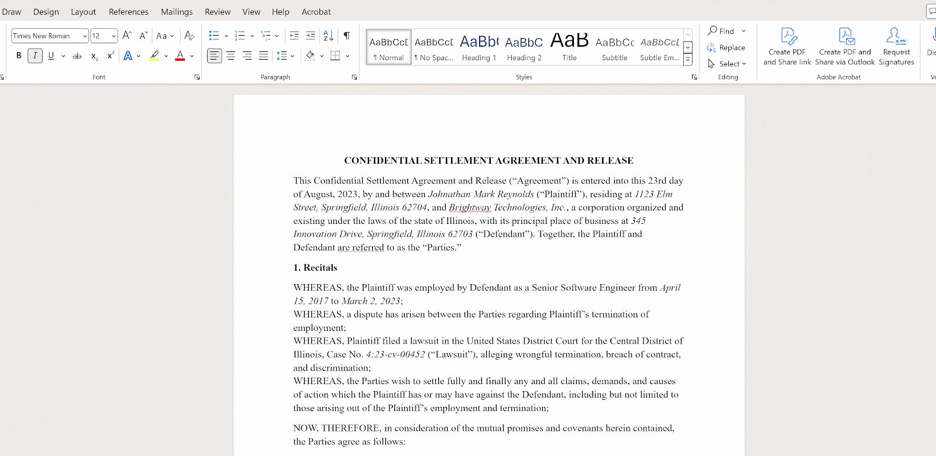The width and height of the screenshot is (936, 456).
Task: Apply Text Effects icon
Action: (x=128, y=56)
